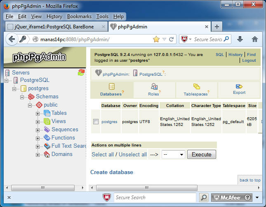The width and height of the screenshot is (266, 207).
Task: Expand the Functions tree node
Action: [38, 138]
